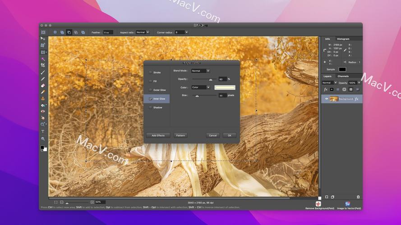Screen dimensions: 401x225
Task: Open the layer blend mode Normal dropdown
Action: pos(329,83)
